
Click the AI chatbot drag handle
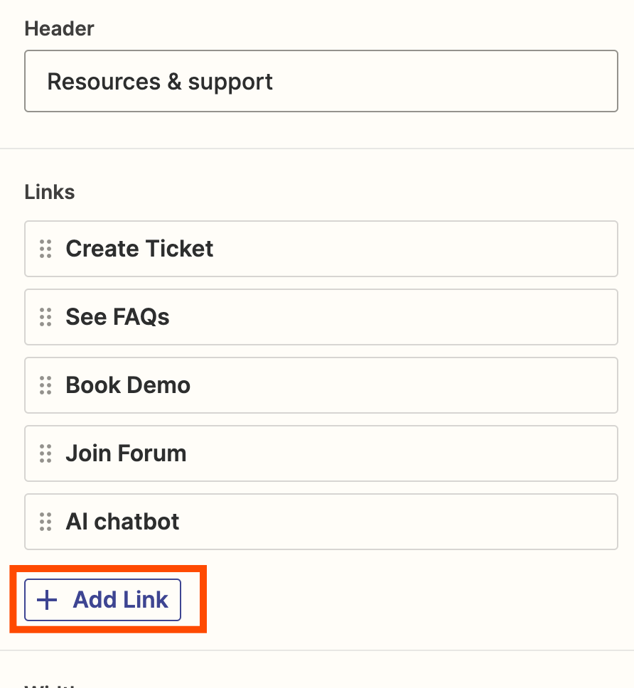[45, 522]
